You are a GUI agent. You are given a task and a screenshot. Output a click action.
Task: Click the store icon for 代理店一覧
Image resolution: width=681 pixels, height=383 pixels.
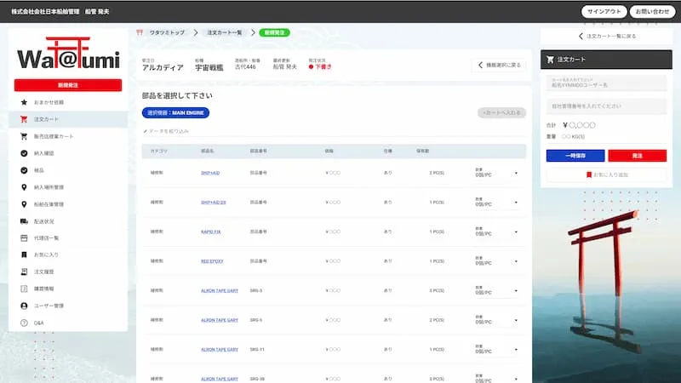[24, 238]
